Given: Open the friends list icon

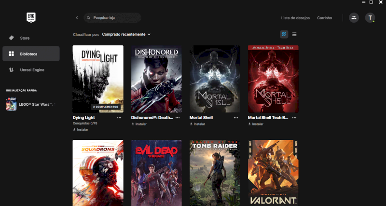Looking at the screenshot, I should pyautogui.click(x=354, y=18).
